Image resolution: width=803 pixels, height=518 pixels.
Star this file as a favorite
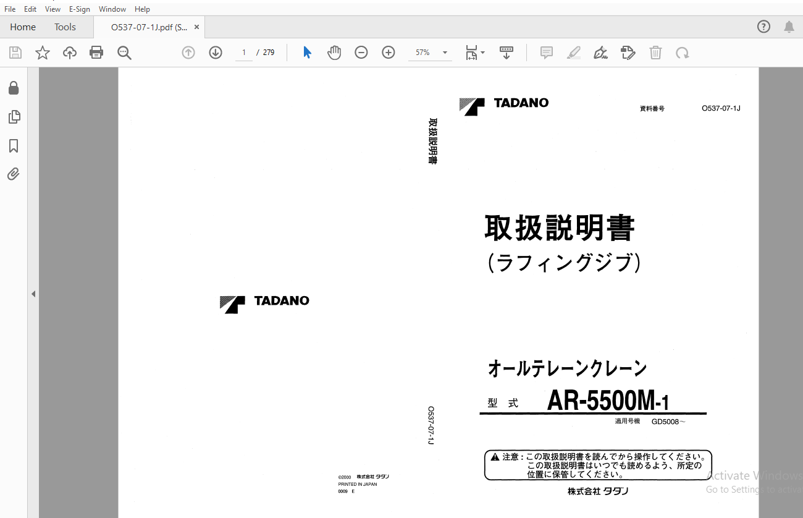pos(43,53)
